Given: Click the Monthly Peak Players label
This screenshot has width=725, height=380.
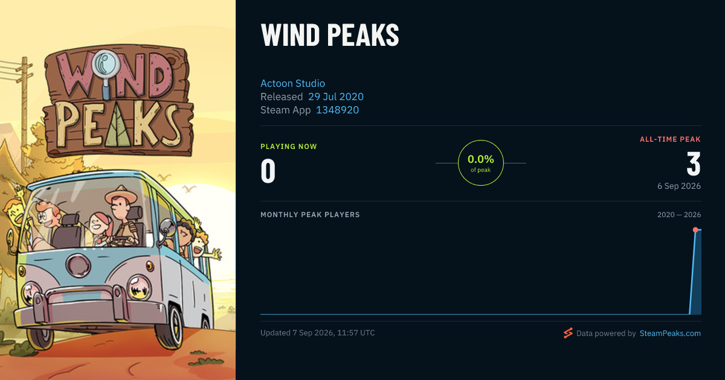Looking at the screenshot, I should point(310,215).
